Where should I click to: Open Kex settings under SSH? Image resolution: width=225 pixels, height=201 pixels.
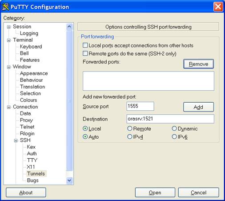click(x=31, y=147)
